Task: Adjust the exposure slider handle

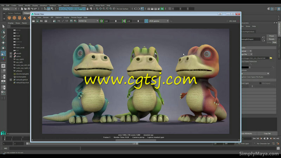Action: 116,21
